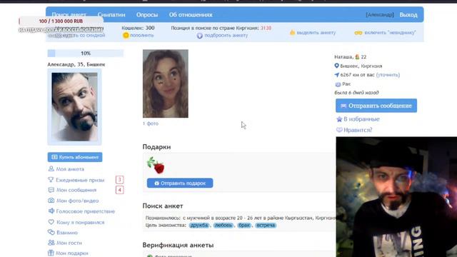Click the включить невидимку link
Screen dimensions: 457x257
(x=390, y=33)
